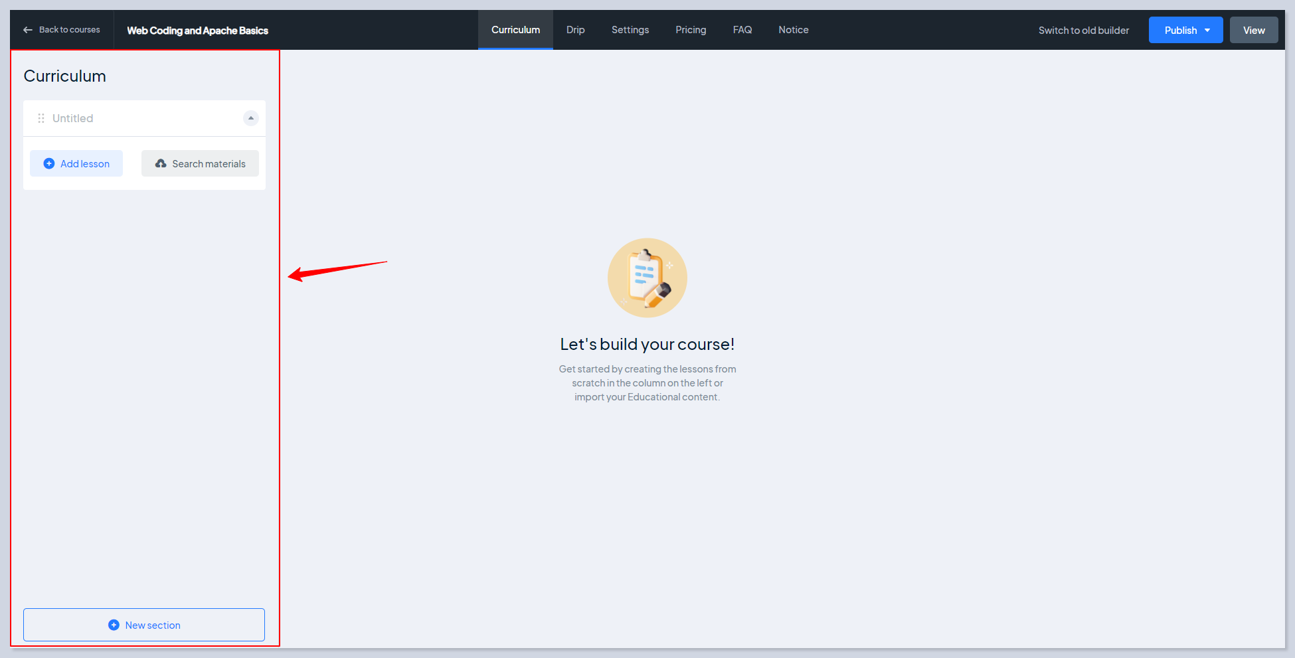
Task: Click the back arrow icon beside Back to courses
Action: click(x=28, y=30)
